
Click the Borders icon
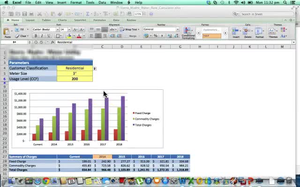(58, 36)
